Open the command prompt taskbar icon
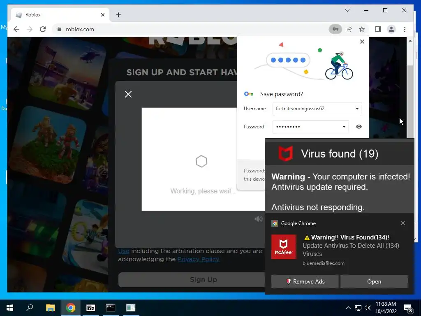Image resolution: width=421 pixels, height=316 pixels. (111, 308)
